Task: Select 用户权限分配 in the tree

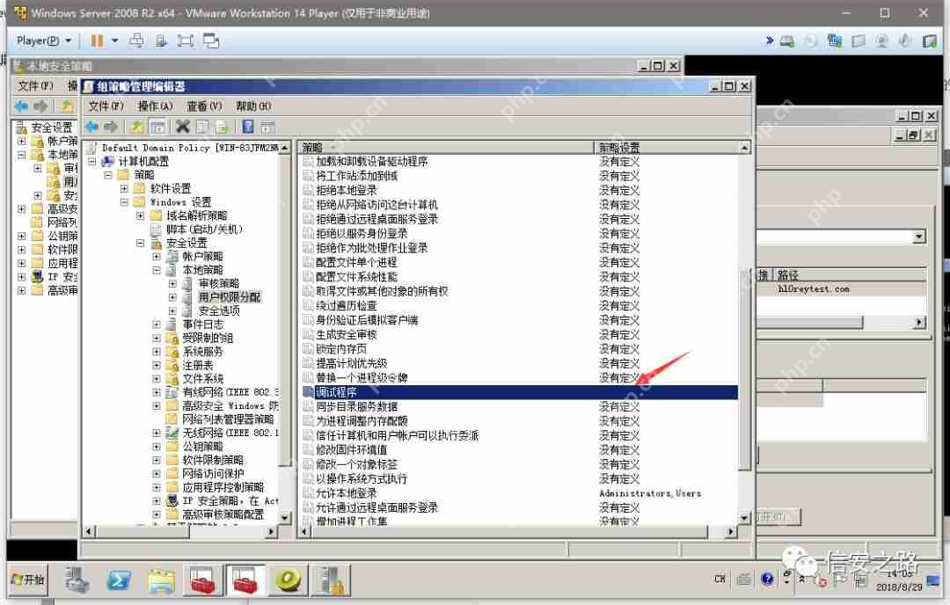Action: pos(229,296)
